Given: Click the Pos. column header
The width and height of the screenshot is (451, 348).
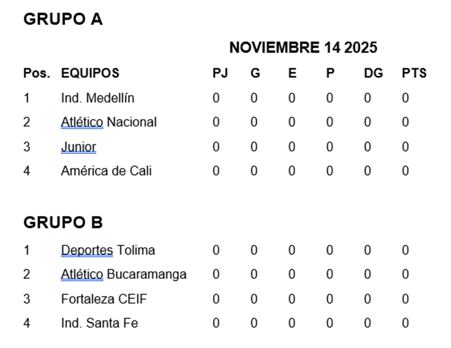Looking at the screenshot, I should 37,73.
